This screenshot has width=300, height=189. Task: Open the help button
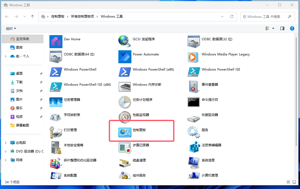pos(292,28)
